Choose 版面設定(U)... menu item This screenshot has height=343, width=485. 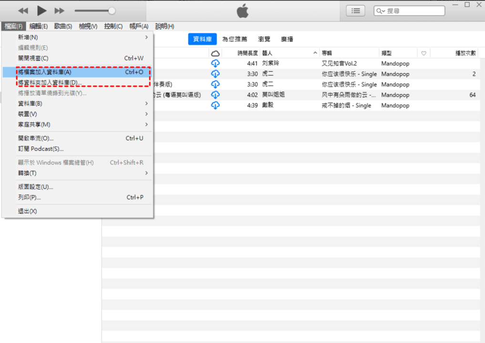[x=77, y=187]
